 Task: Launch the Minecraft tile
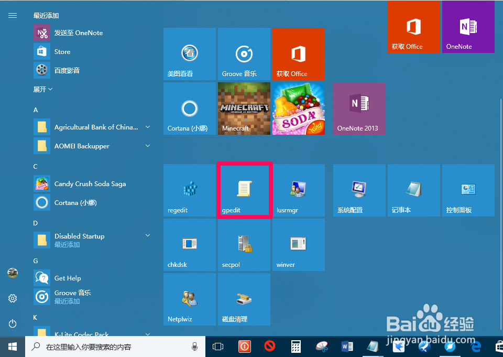click(244, 108)
